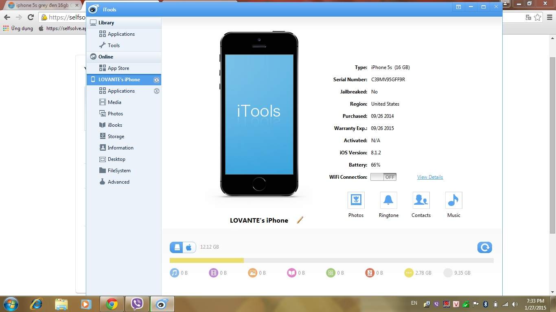Open Applications under LOVANTE's iPhone
Image resolution: width=556 pixels, height=312 pixels.
click(x=124, y=91)
